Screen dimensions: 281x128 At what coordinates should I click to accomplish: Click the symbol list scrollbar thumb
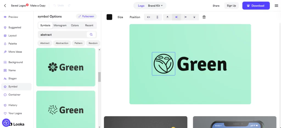point(99,77)
